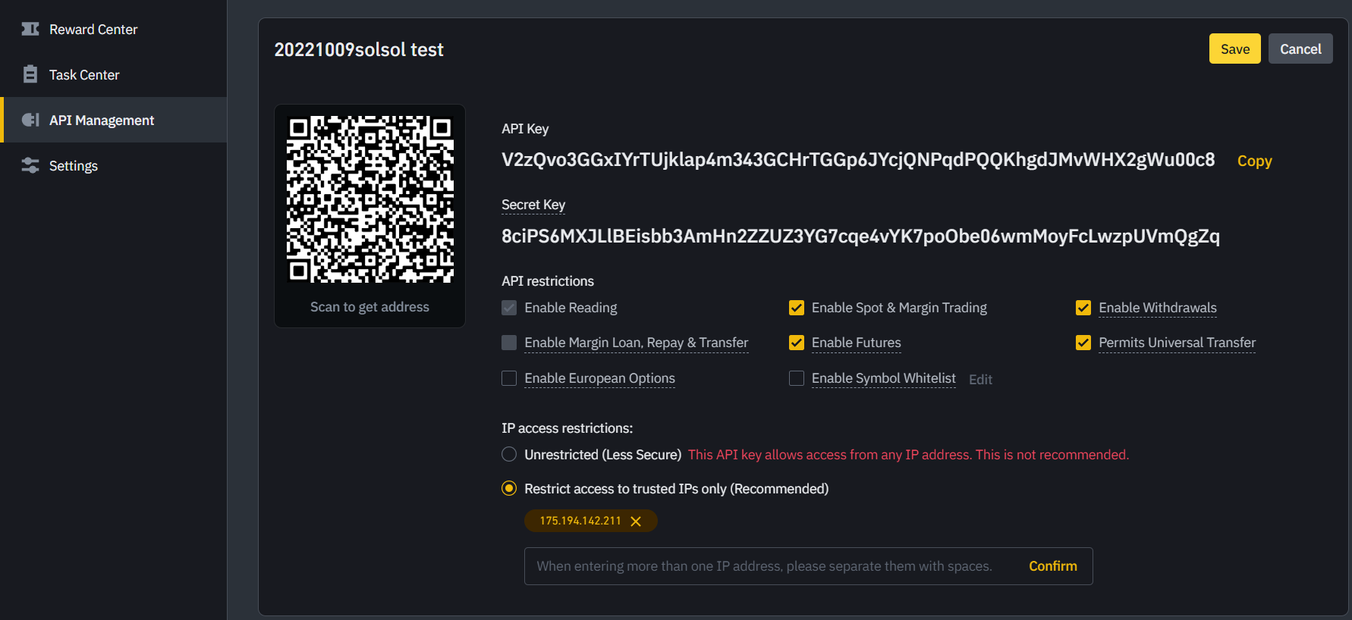Tick Enable Symbol Whitelist checkbox
Viewport: 1352px width, 620px height.
coord(797,378)
